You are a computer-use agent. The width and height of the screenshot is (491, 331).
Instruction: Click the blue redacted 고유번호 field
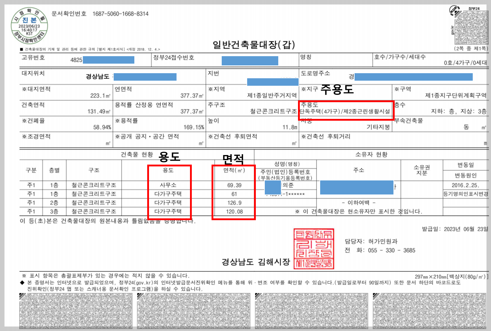tap(108, 59)
